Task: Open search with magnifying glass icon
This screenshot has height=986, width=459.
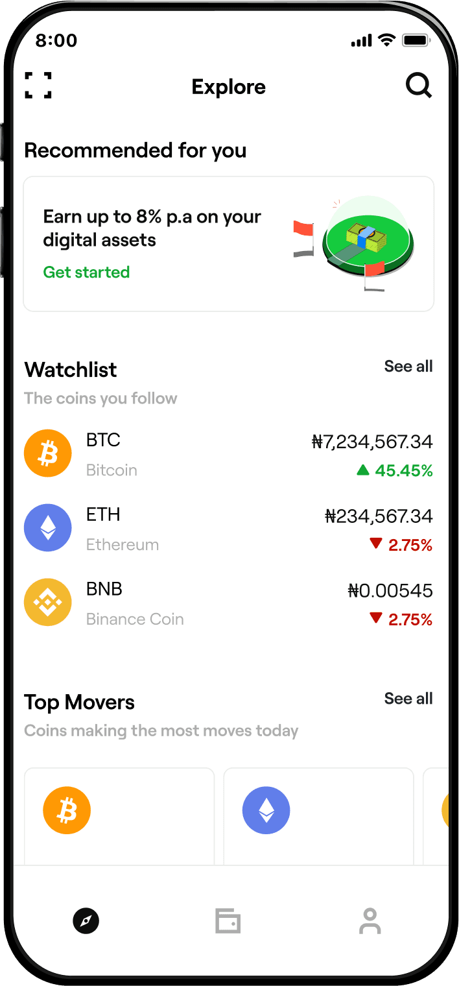Action: tap(418, 86)
